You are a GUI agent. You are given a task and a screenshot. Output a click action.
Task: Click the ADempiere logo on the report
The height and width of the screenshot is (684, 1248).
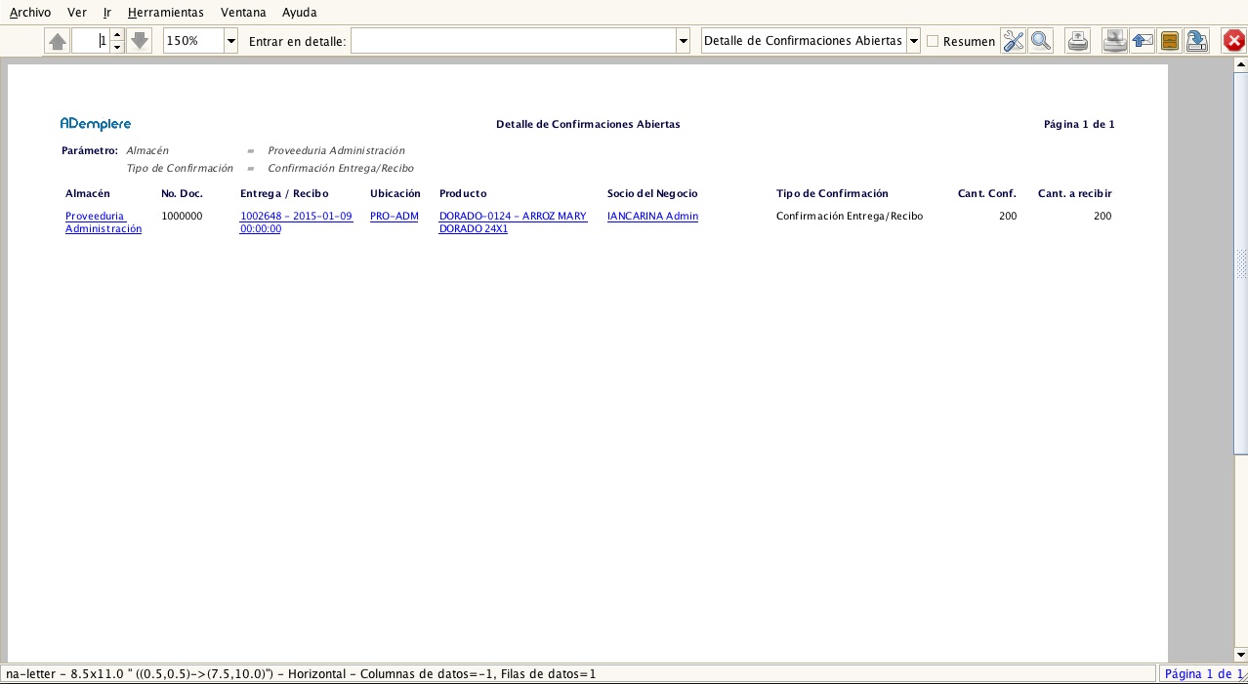click(x=96, y=124)
